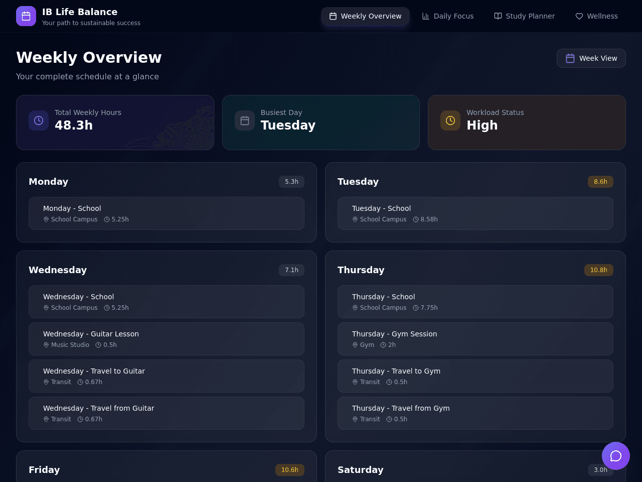Open the Tuesday - School event card
Viewport: 642px width, 482px height.
(475, 213)
